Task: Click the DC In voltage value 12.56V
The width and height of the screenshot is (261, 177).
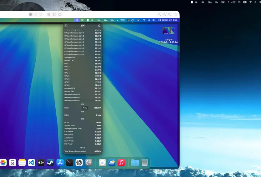Action: coord(97,108)
